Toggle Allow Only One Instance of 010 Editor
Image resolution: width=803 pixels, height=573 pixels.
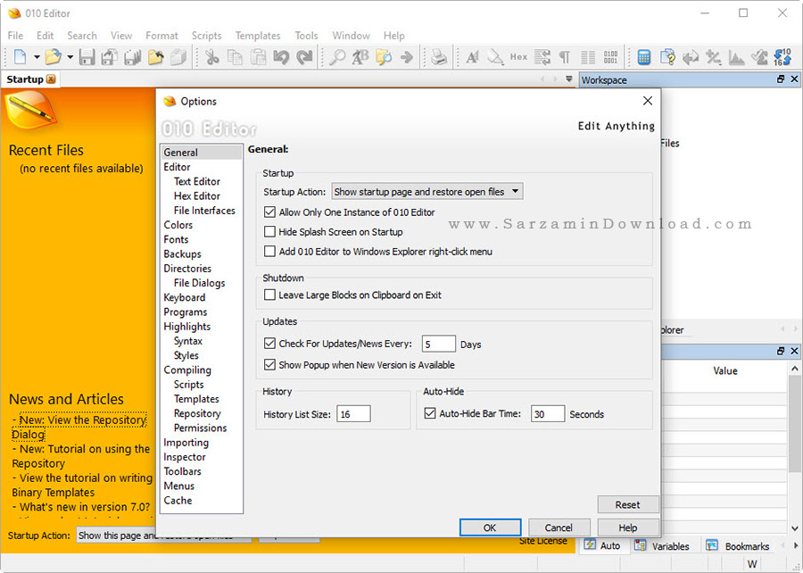269,212
